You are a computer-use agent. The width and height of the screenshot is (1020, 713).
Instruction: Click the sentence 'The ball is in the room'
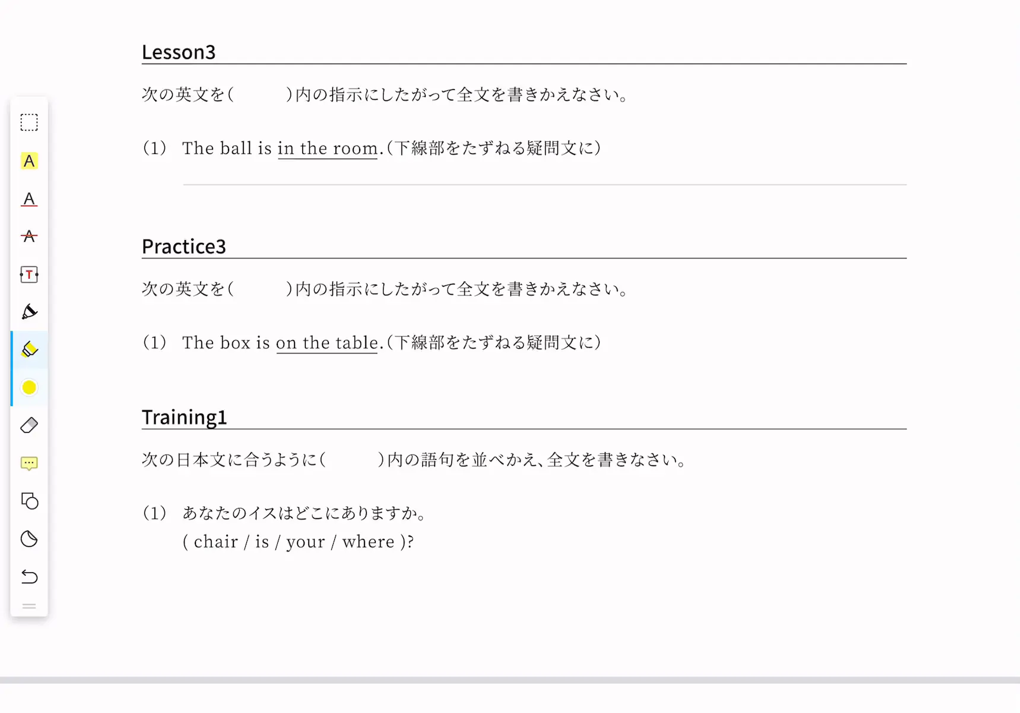pyautogui.click(x=280, y=148)
